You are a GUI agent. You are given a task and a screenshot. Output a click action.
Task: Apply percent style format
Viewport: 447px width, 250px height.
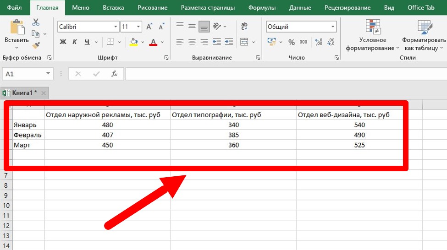pyautogui.click(x=291, y=43)
